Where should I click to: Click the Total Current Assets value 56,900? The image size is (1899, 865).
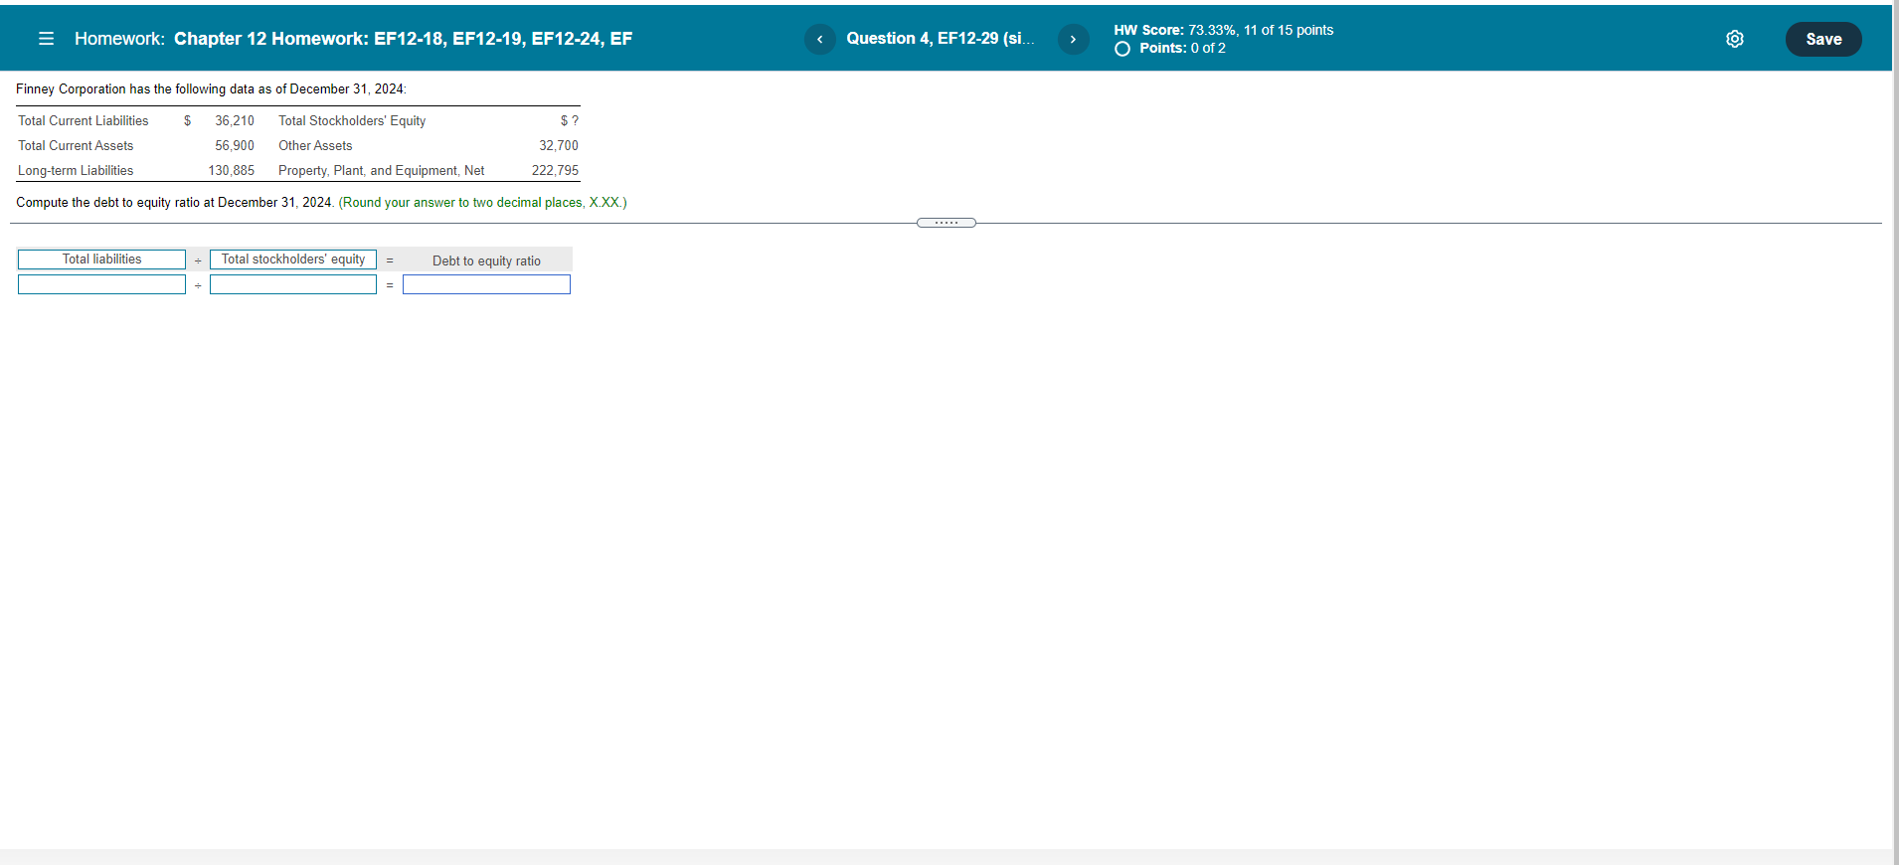click(x=235, y=145)
